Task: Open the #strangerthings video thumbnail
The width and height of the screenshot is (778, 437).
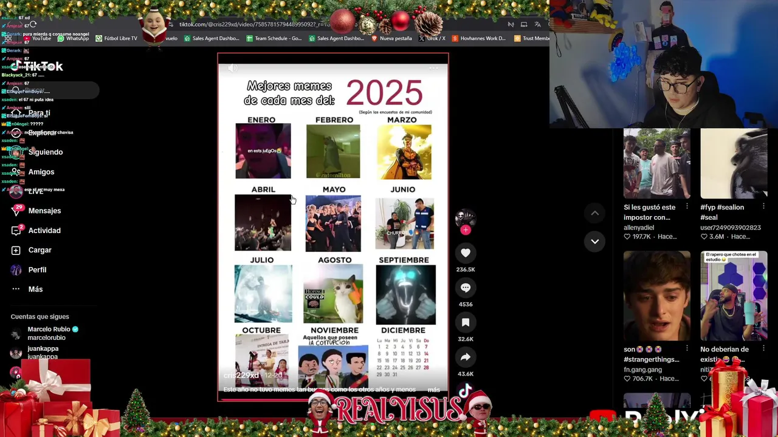Action: tap(657, 296)
